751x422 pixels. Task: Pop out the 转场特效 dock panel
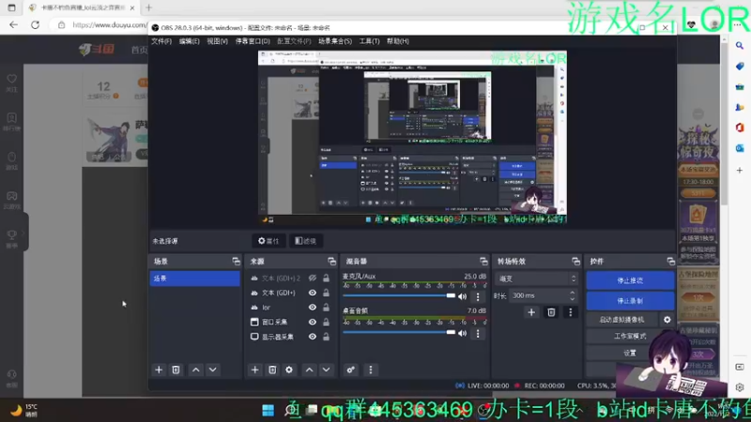click(575, 262)
